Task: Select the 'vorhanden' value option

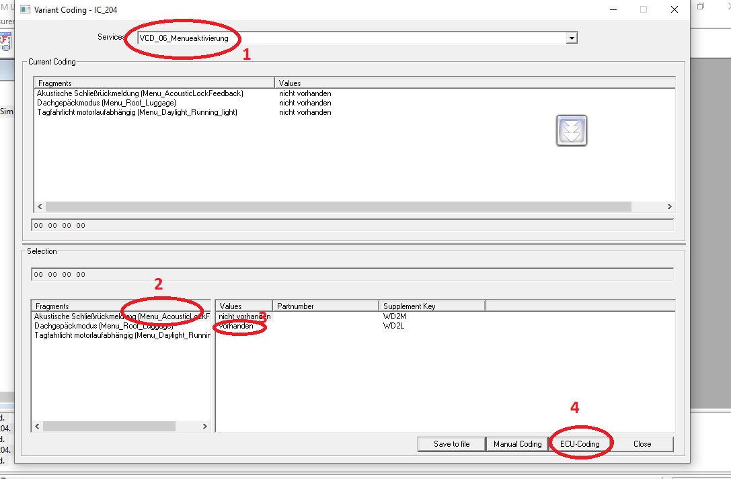Action: coord(237,326)
